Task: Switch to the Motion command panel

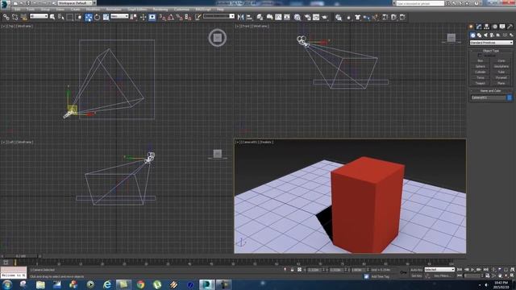Action: coord(494,27)
